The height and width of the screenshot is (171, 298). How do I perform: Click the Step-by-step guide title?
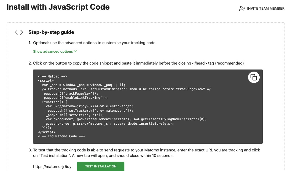point(51,32)
